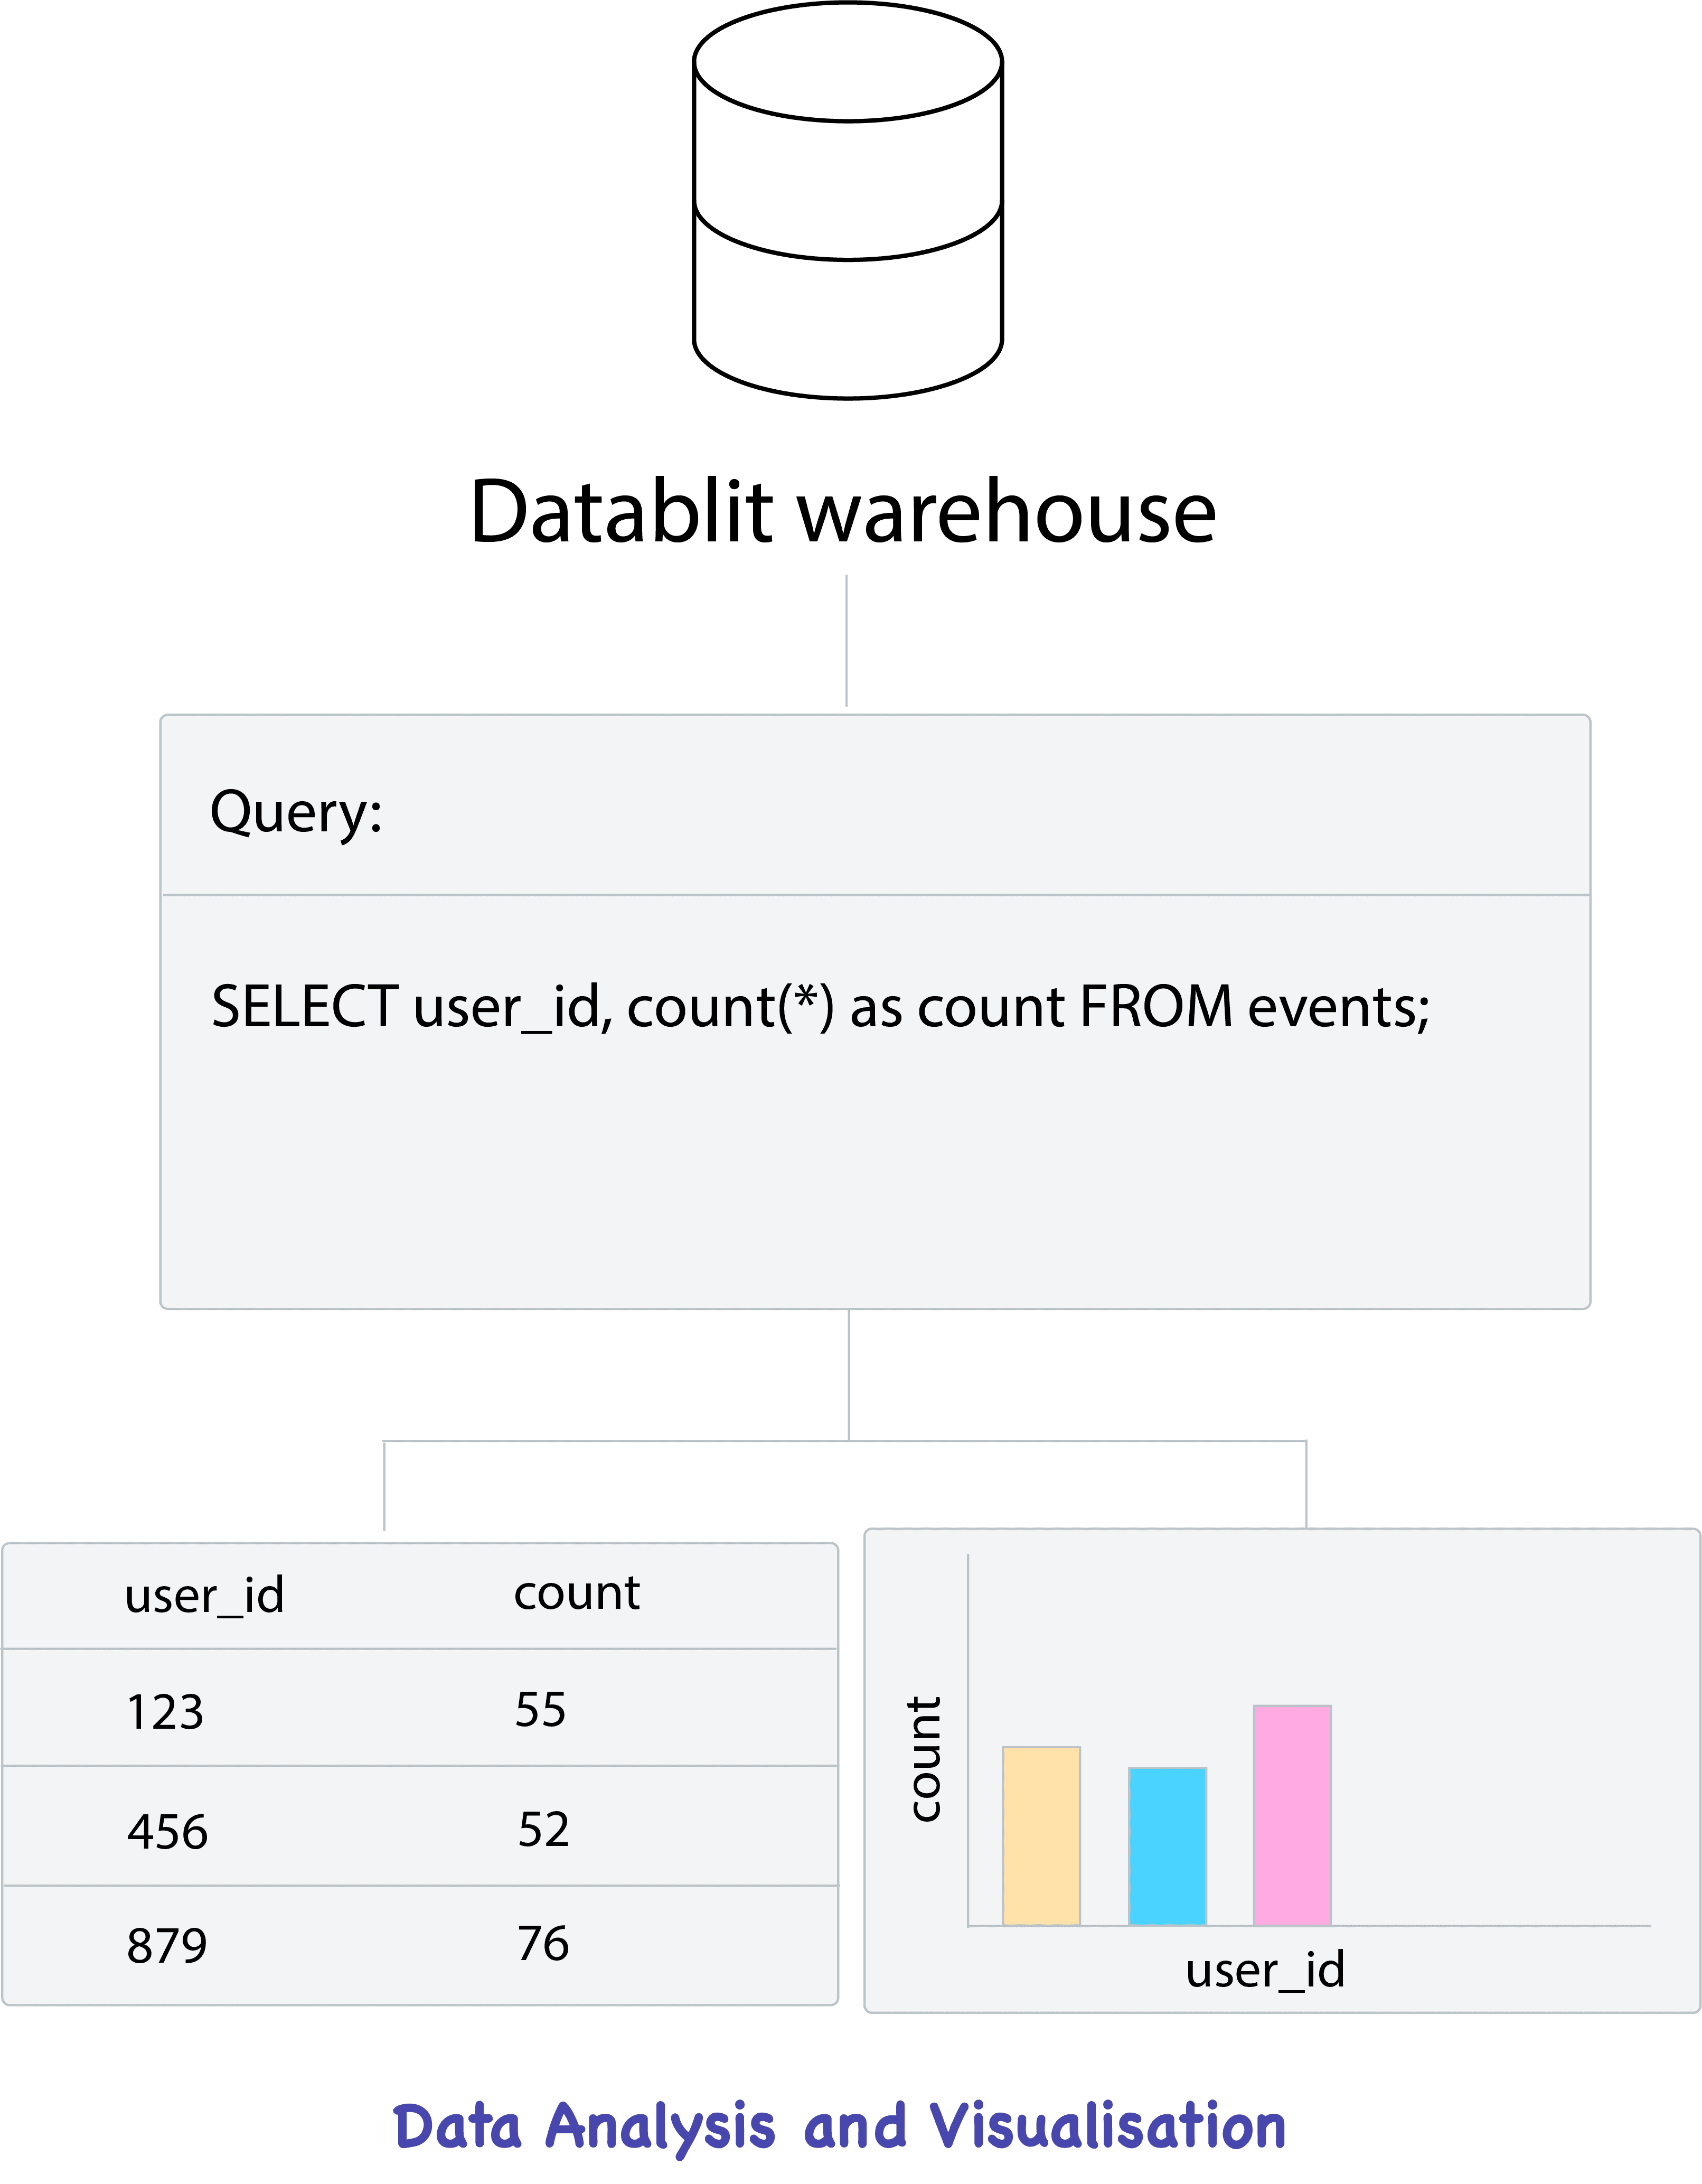Click the database cylinder icon
This screenshot has width=1702, height=2184.
(848, 200)
